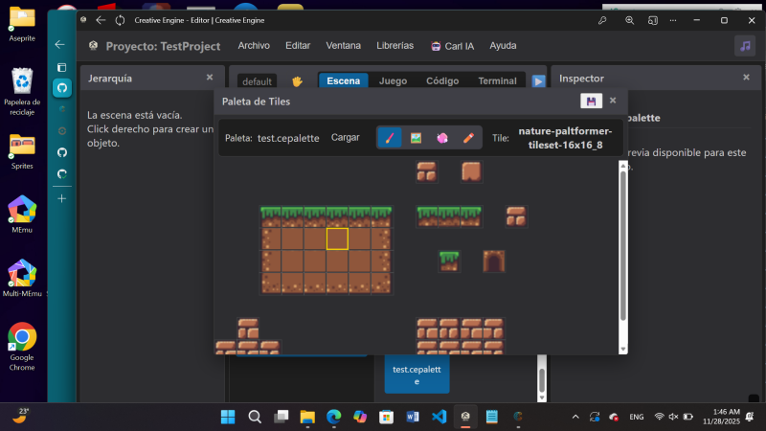Close the Paleta de Tiles window

pos(613,101)
